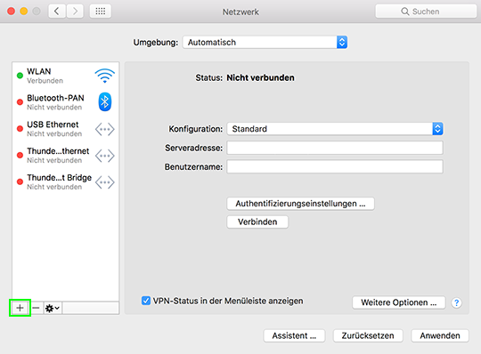Image resolution: width=481 pixels, height=354 pixels.
Task: Open the Umgebung dropdown
Action: click(265, 43)
